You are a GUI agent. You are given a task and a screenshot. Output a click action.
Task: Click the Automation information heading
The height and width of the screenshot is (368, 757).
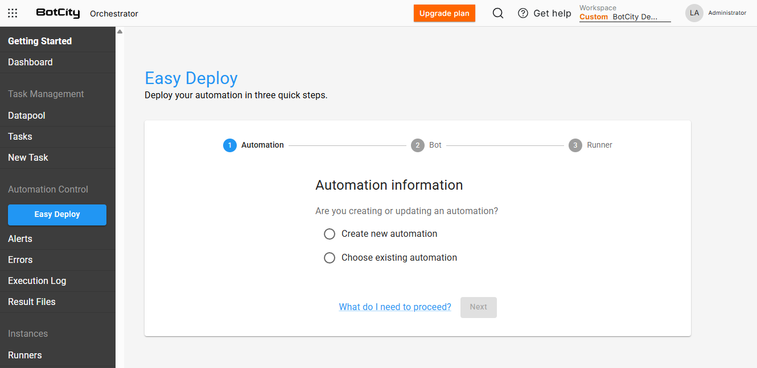389,185
